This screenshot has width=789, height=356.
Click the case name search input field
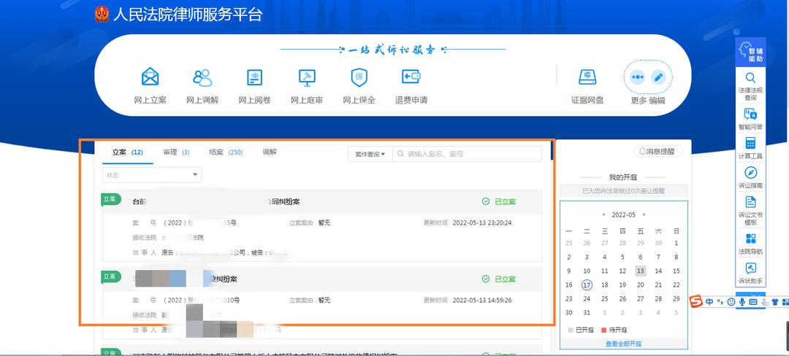point(471,154)
